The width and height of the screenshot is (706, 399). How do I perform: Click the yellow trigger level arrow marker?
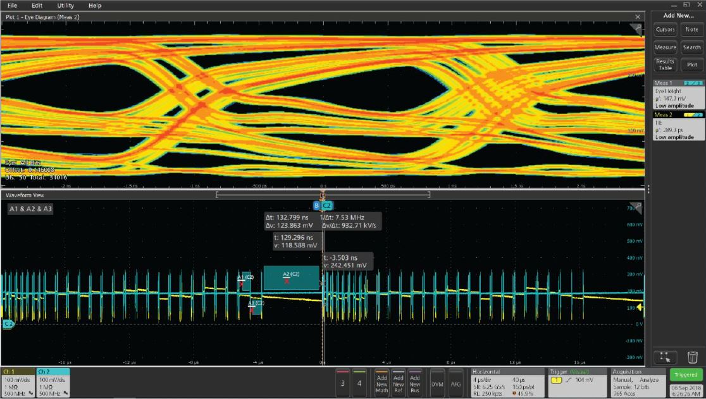pyautogui.click(x=640, y=308)
